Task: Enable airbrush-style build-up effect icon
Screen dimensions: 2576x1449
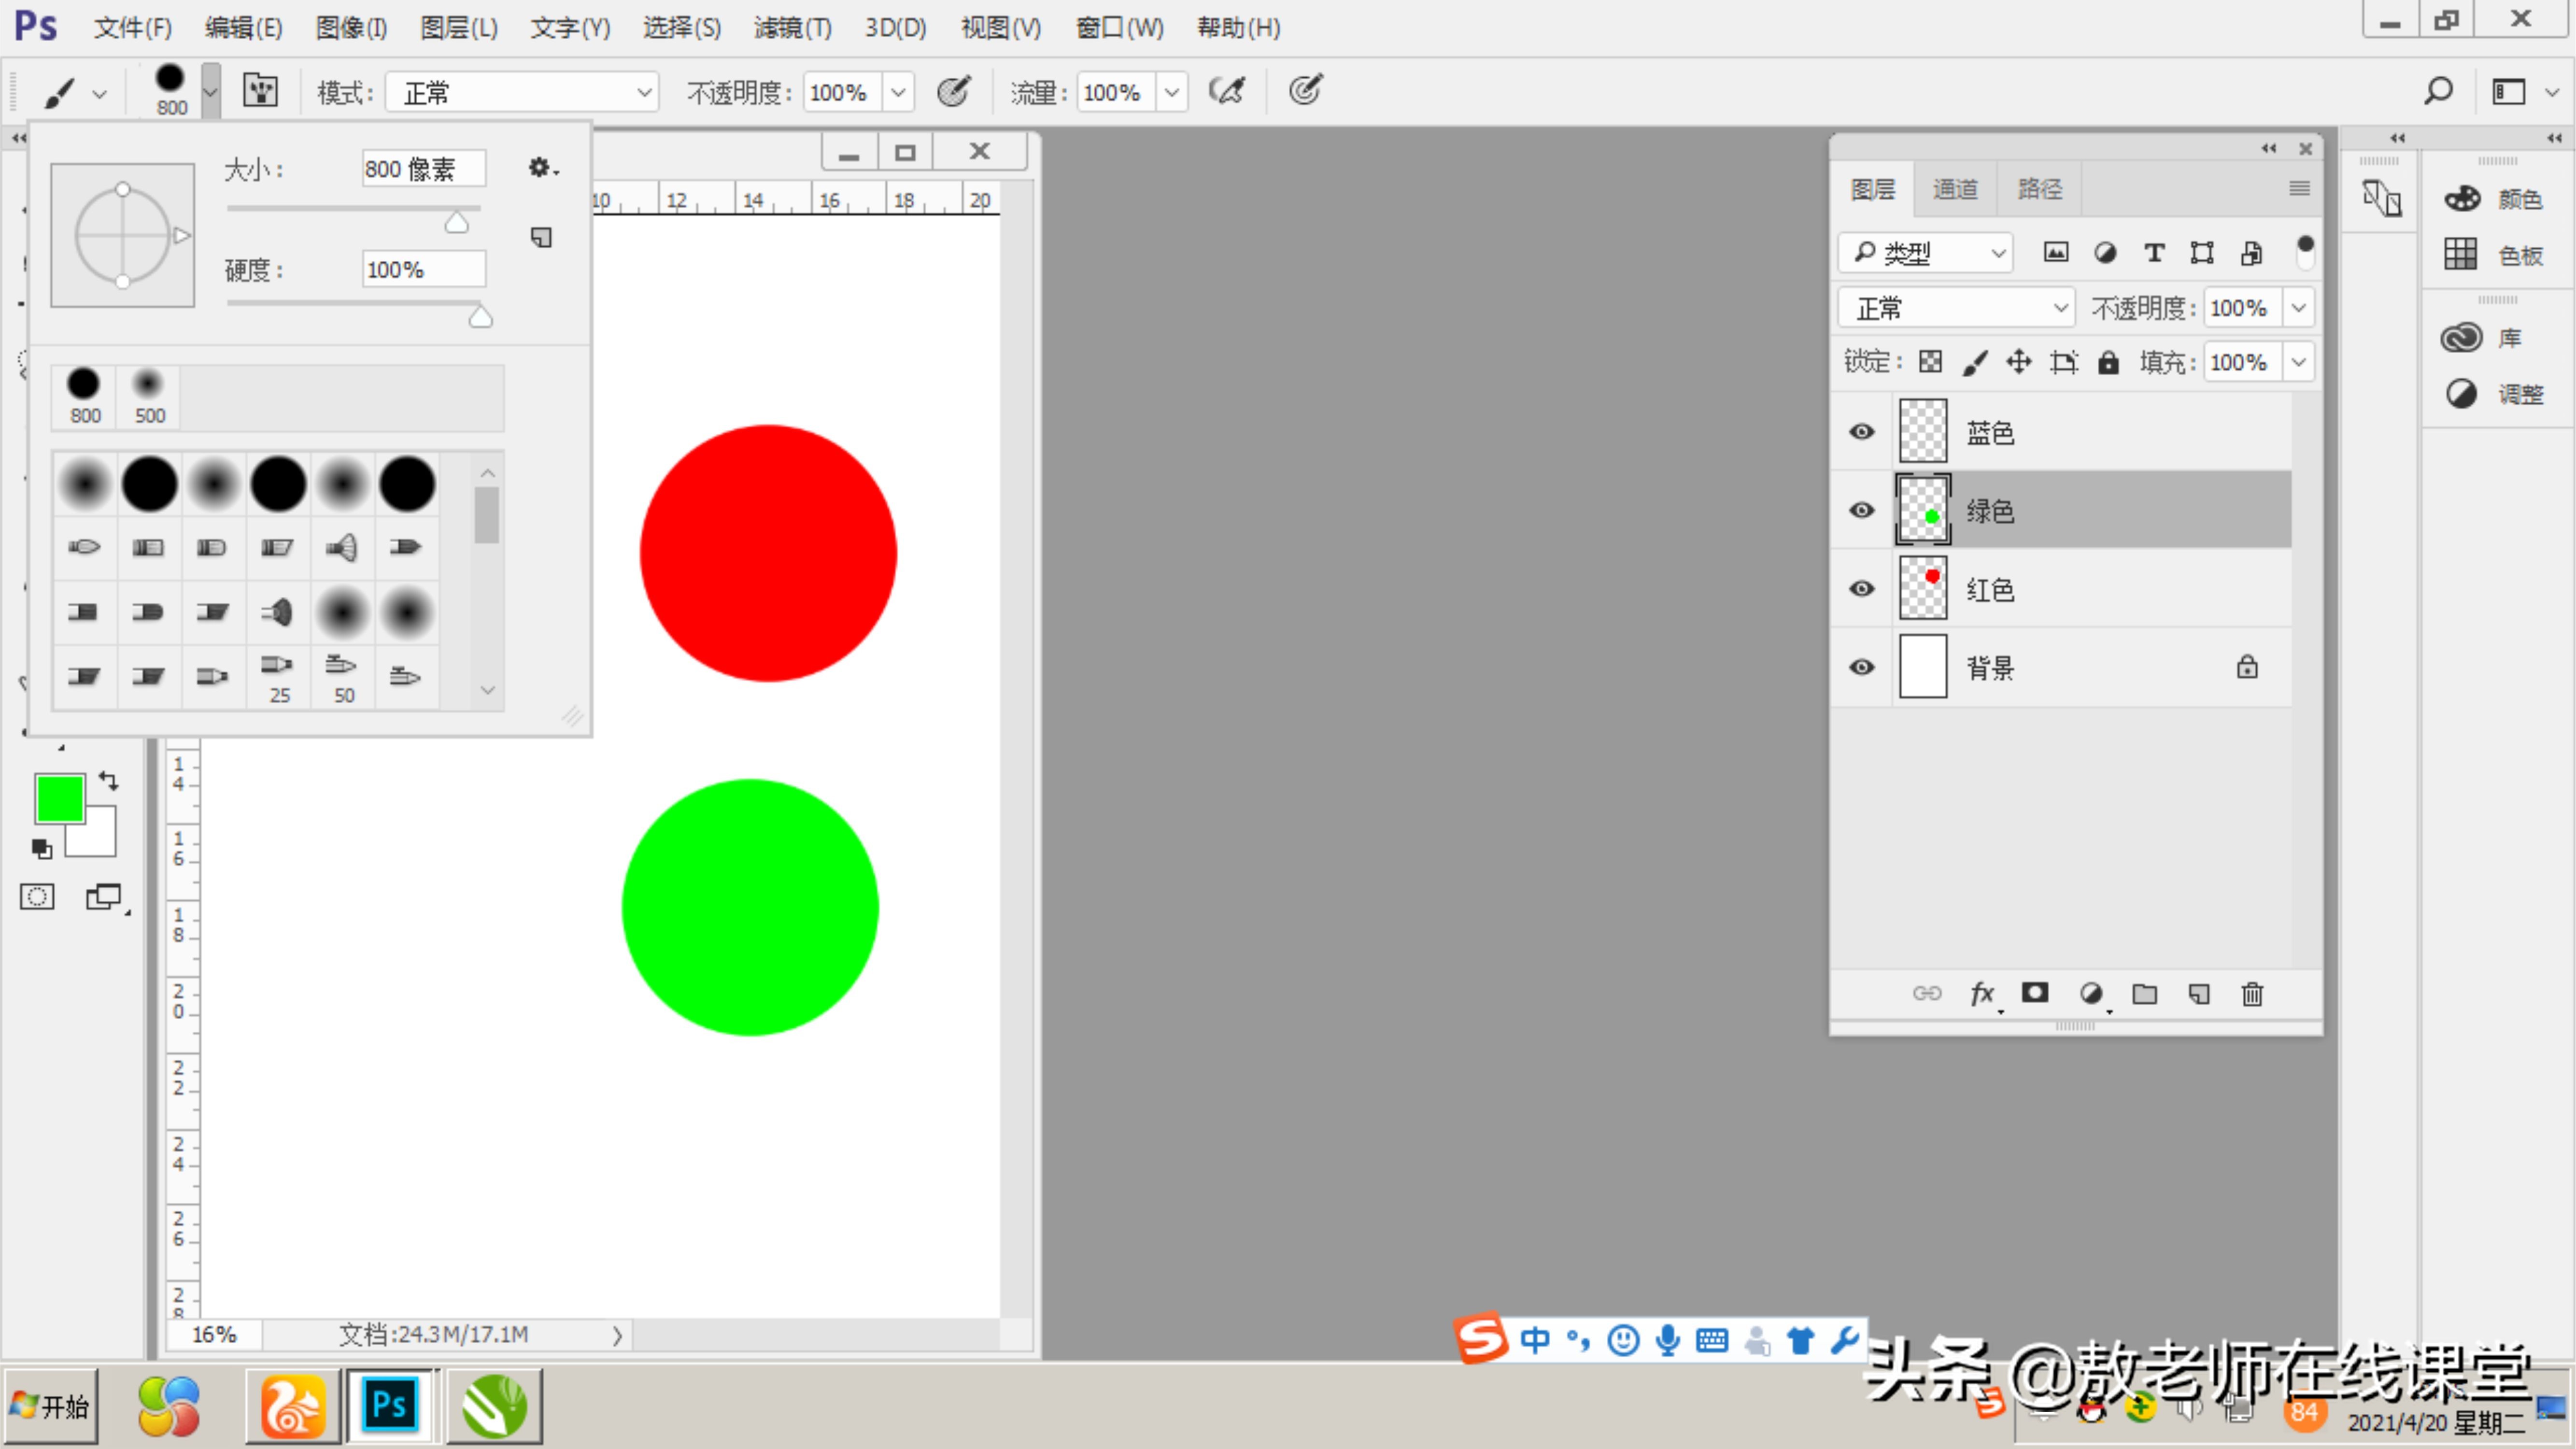Action: coord(1227,91)
